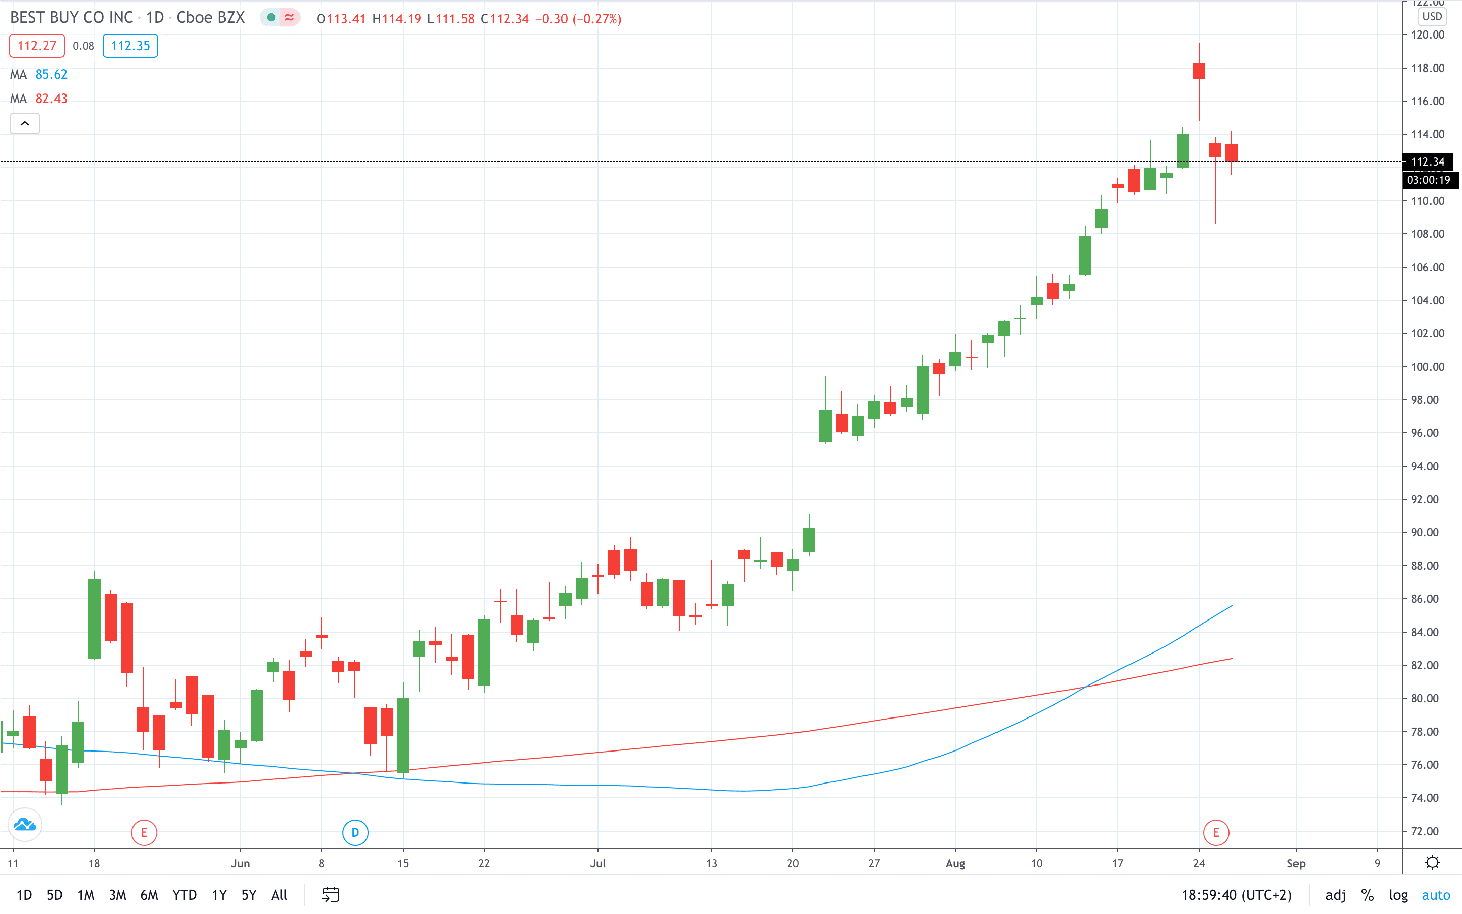The height and width of the screenshot is (914, 1462).
Task: Select the All time range
Action: [279, 895]
